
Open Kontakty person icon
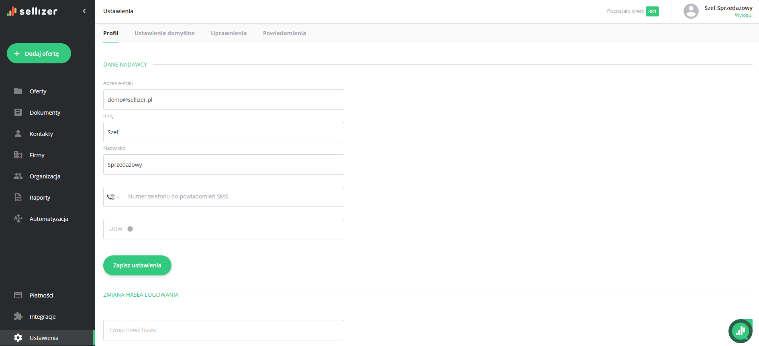pyautogui.click(x=18, y=134)
